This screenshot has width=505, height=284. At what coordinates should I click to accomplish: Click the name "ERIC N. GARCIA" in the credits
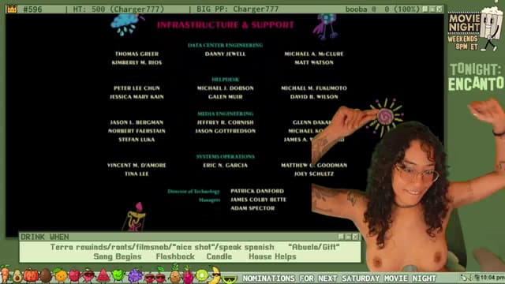click(x=226, y=165)
